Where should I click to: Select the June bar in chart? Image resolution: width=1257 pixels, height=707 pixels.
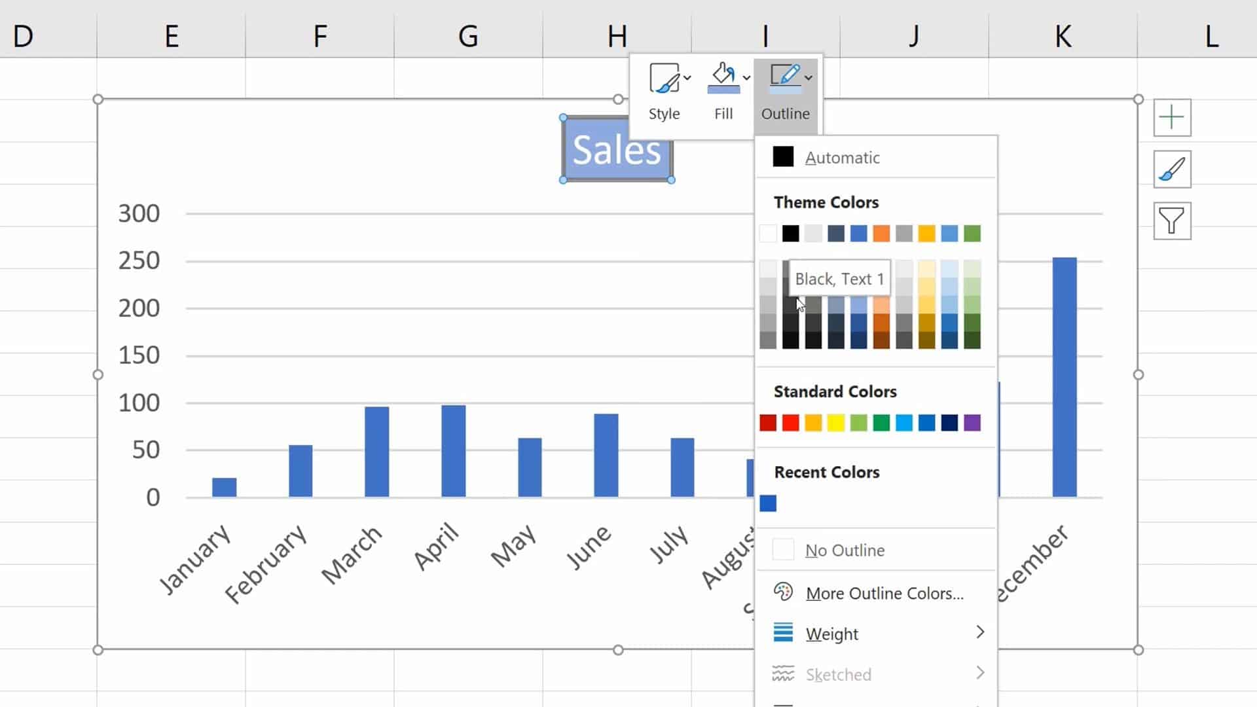click(x=606, y=456)
